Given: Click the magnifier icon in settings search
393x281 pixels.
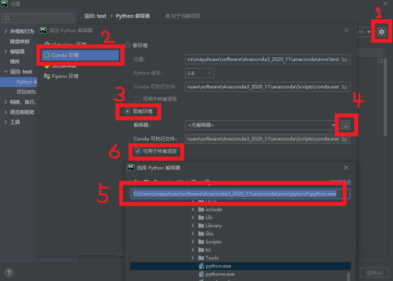Looking at the screenshot, I should [7, 18].
